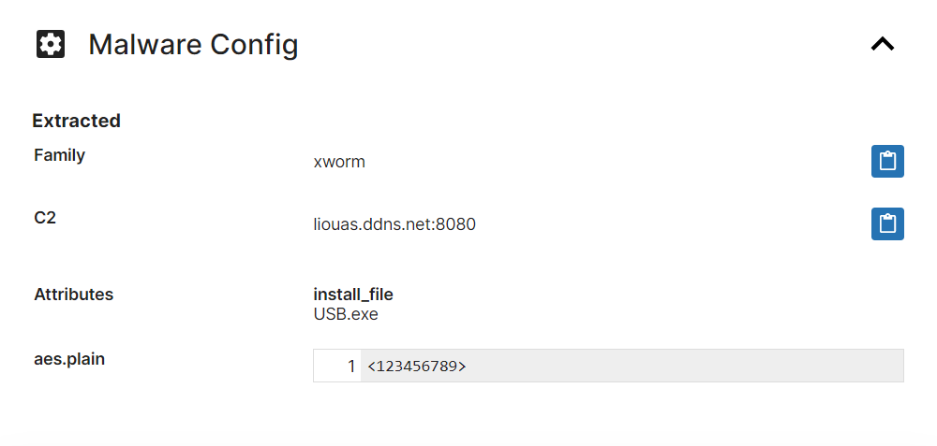The height and width of the screenshot is (446, 937).
Task: Click the Family row label
Action: point(59,155)
